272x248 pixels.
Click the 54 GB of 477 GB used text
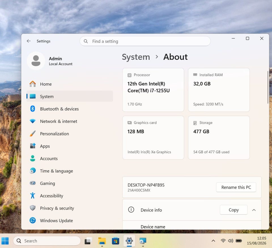coord(211,152)
